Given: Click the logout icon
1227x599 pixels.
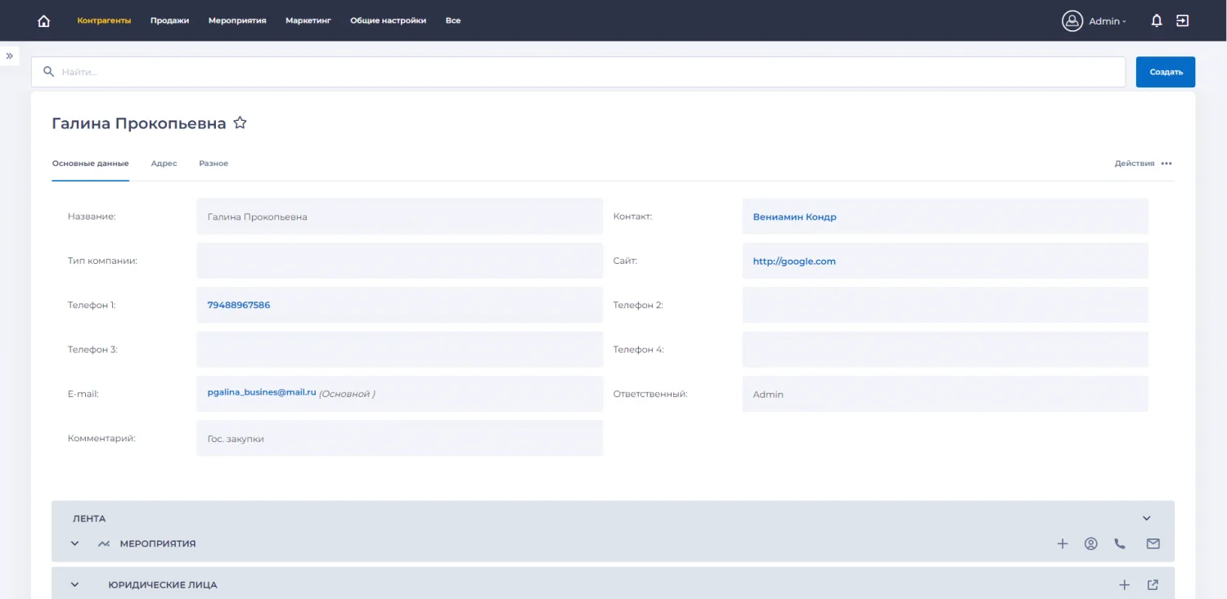Looking at the screenshot, I should tap(1182, 21).
